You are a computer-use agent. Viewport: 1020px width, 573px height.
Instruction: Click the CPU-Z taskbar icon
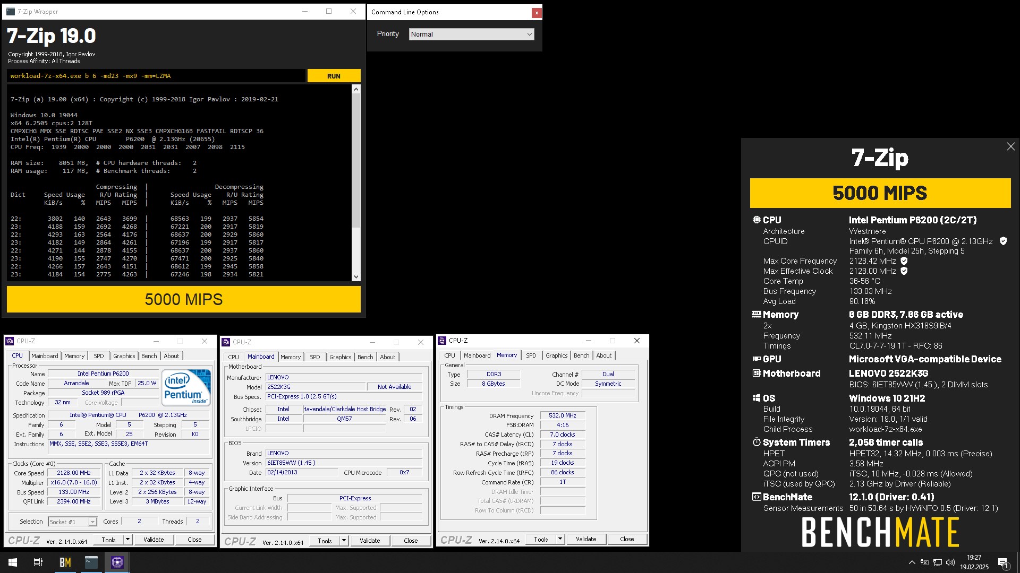[117, 562]
